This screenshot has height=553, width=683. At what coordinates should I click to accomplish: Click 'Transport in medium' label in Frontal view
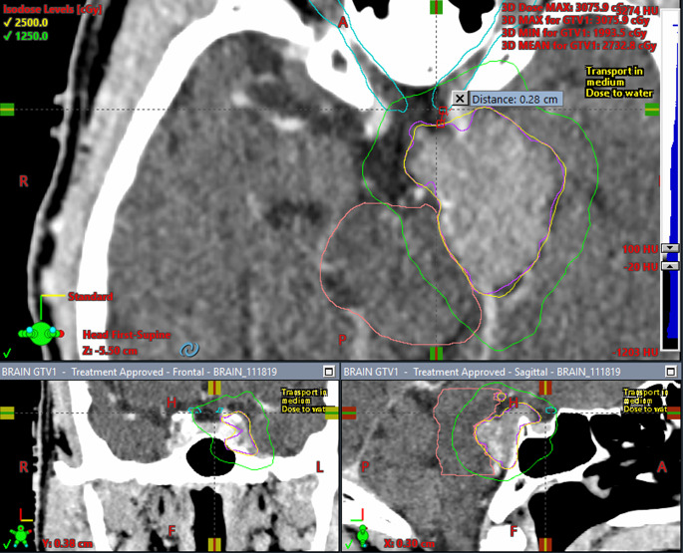pos(304,397)
